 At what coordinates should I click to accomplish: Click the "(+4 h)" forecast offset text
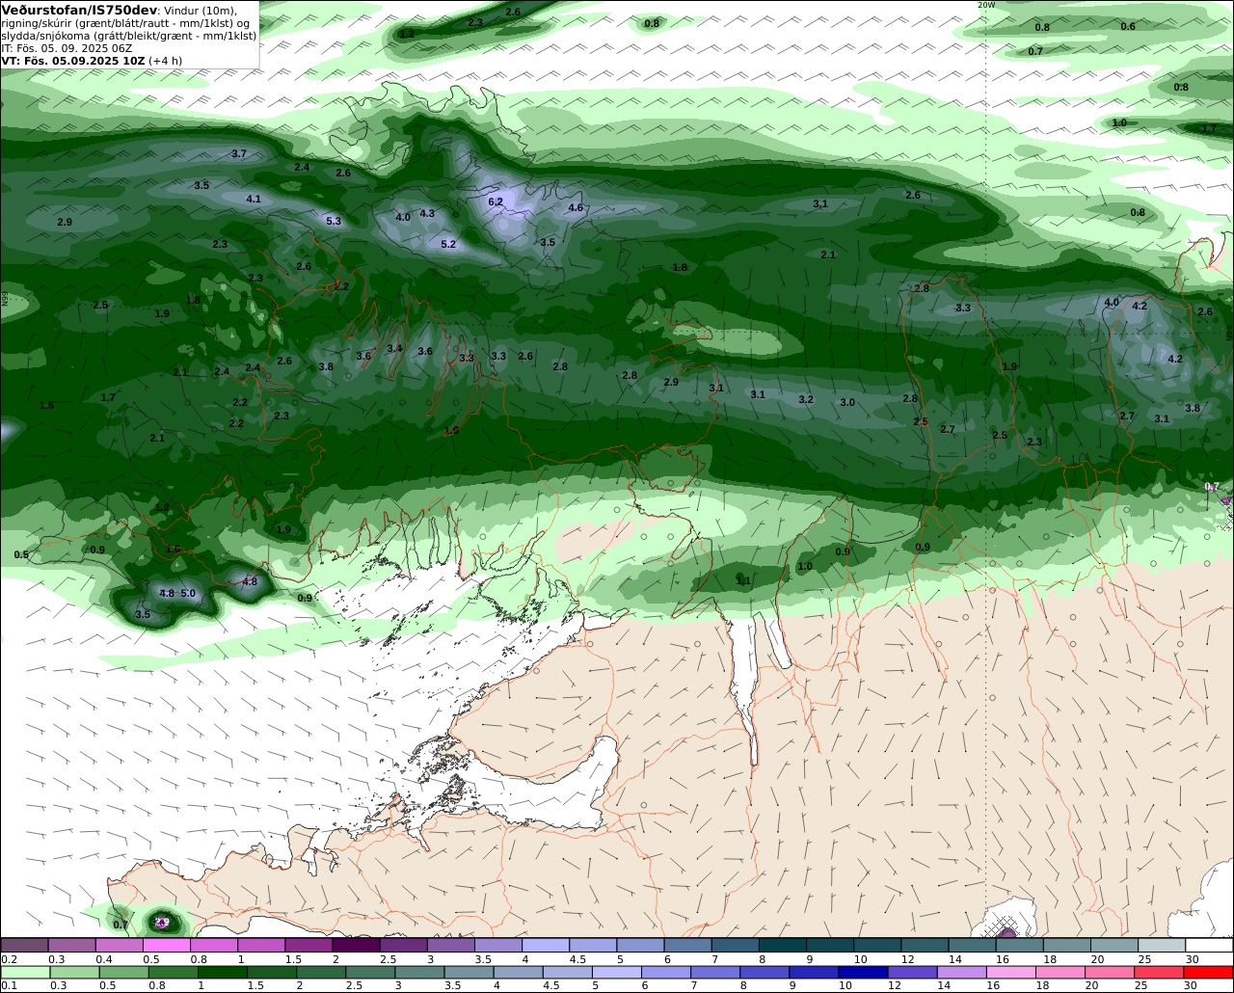click(166, 60)
